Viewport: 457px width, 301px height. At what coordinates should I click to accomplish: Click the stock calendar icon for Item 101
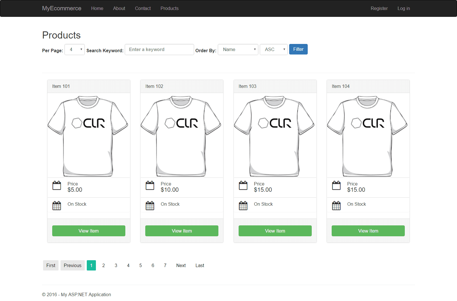click(57, 206)
